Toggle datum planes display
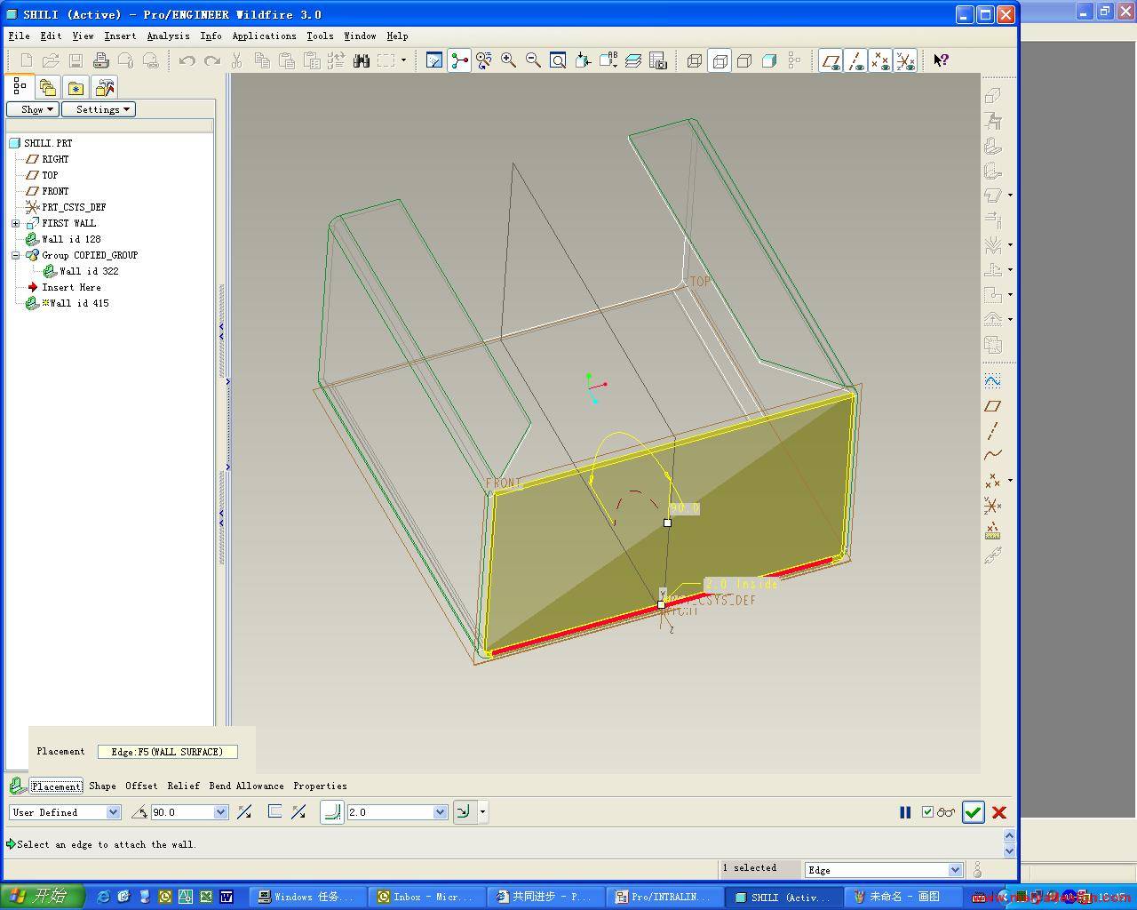 click(x=831, y=60)
